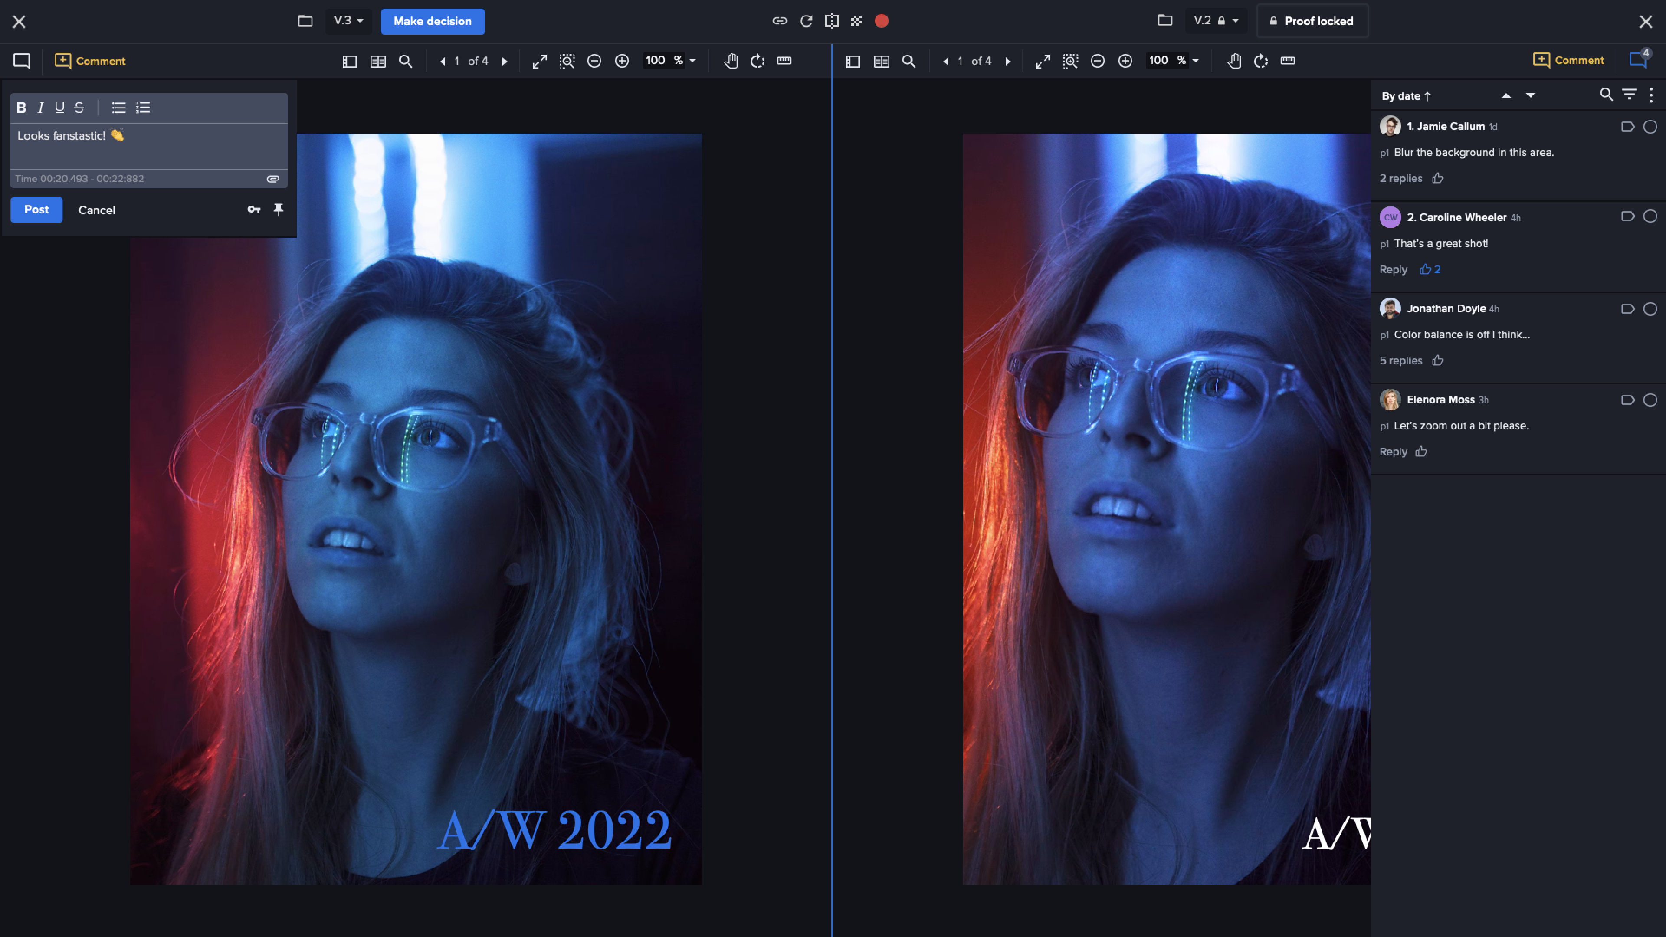Copy the proof share link
The height and width of the screenshot is (937, 1666).
pyautogui.click(x=780, y=21)
